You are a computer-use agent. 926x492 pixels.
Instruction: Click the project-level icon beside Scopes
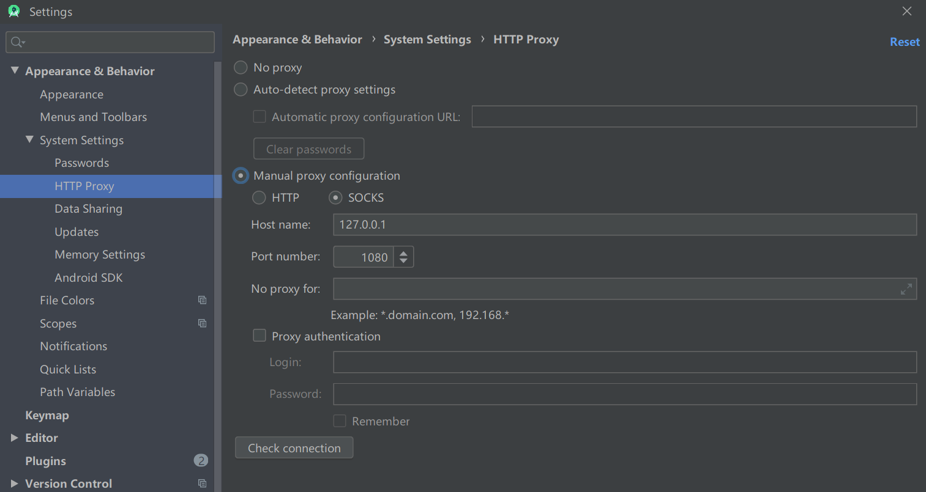[x=202, y=323]
